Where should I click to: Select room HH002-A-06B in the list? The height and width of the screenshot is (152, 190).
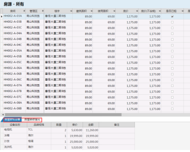click(13, 74)
